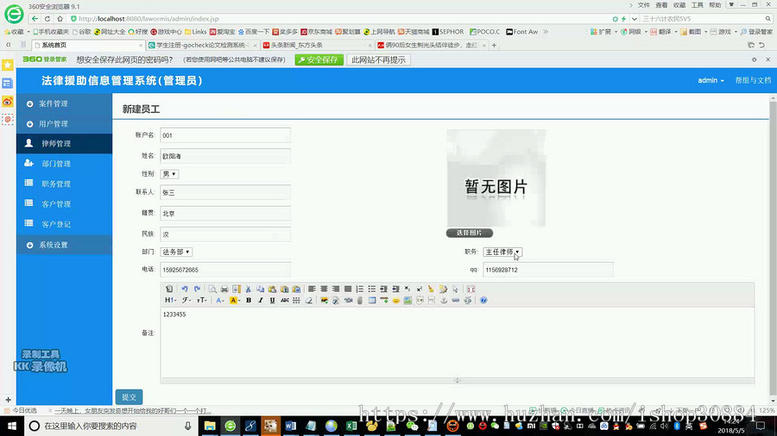
Task: Insert hyperlink in editor
Action: (x=455, y=300)
